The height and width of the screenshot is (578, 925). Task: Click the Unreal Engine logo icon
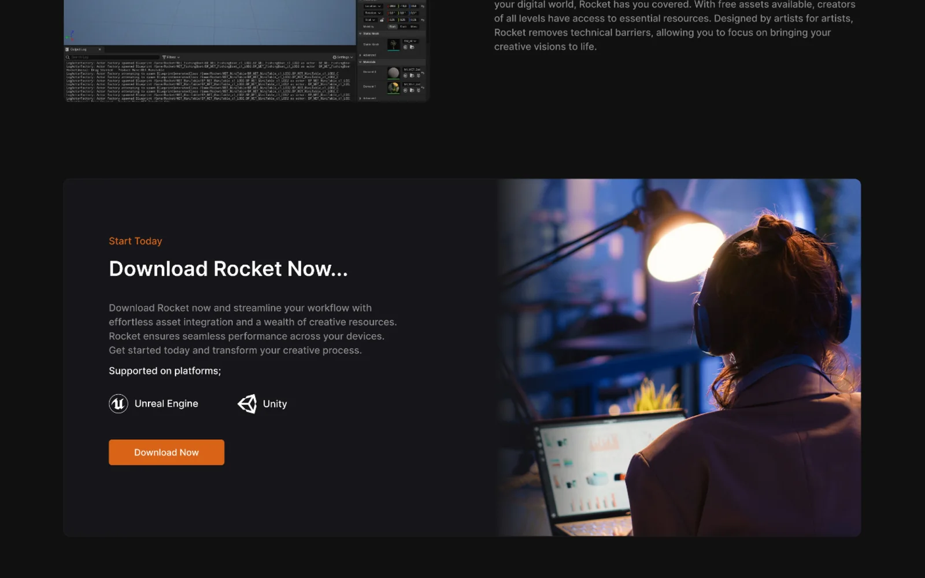(x=119, y=403)
